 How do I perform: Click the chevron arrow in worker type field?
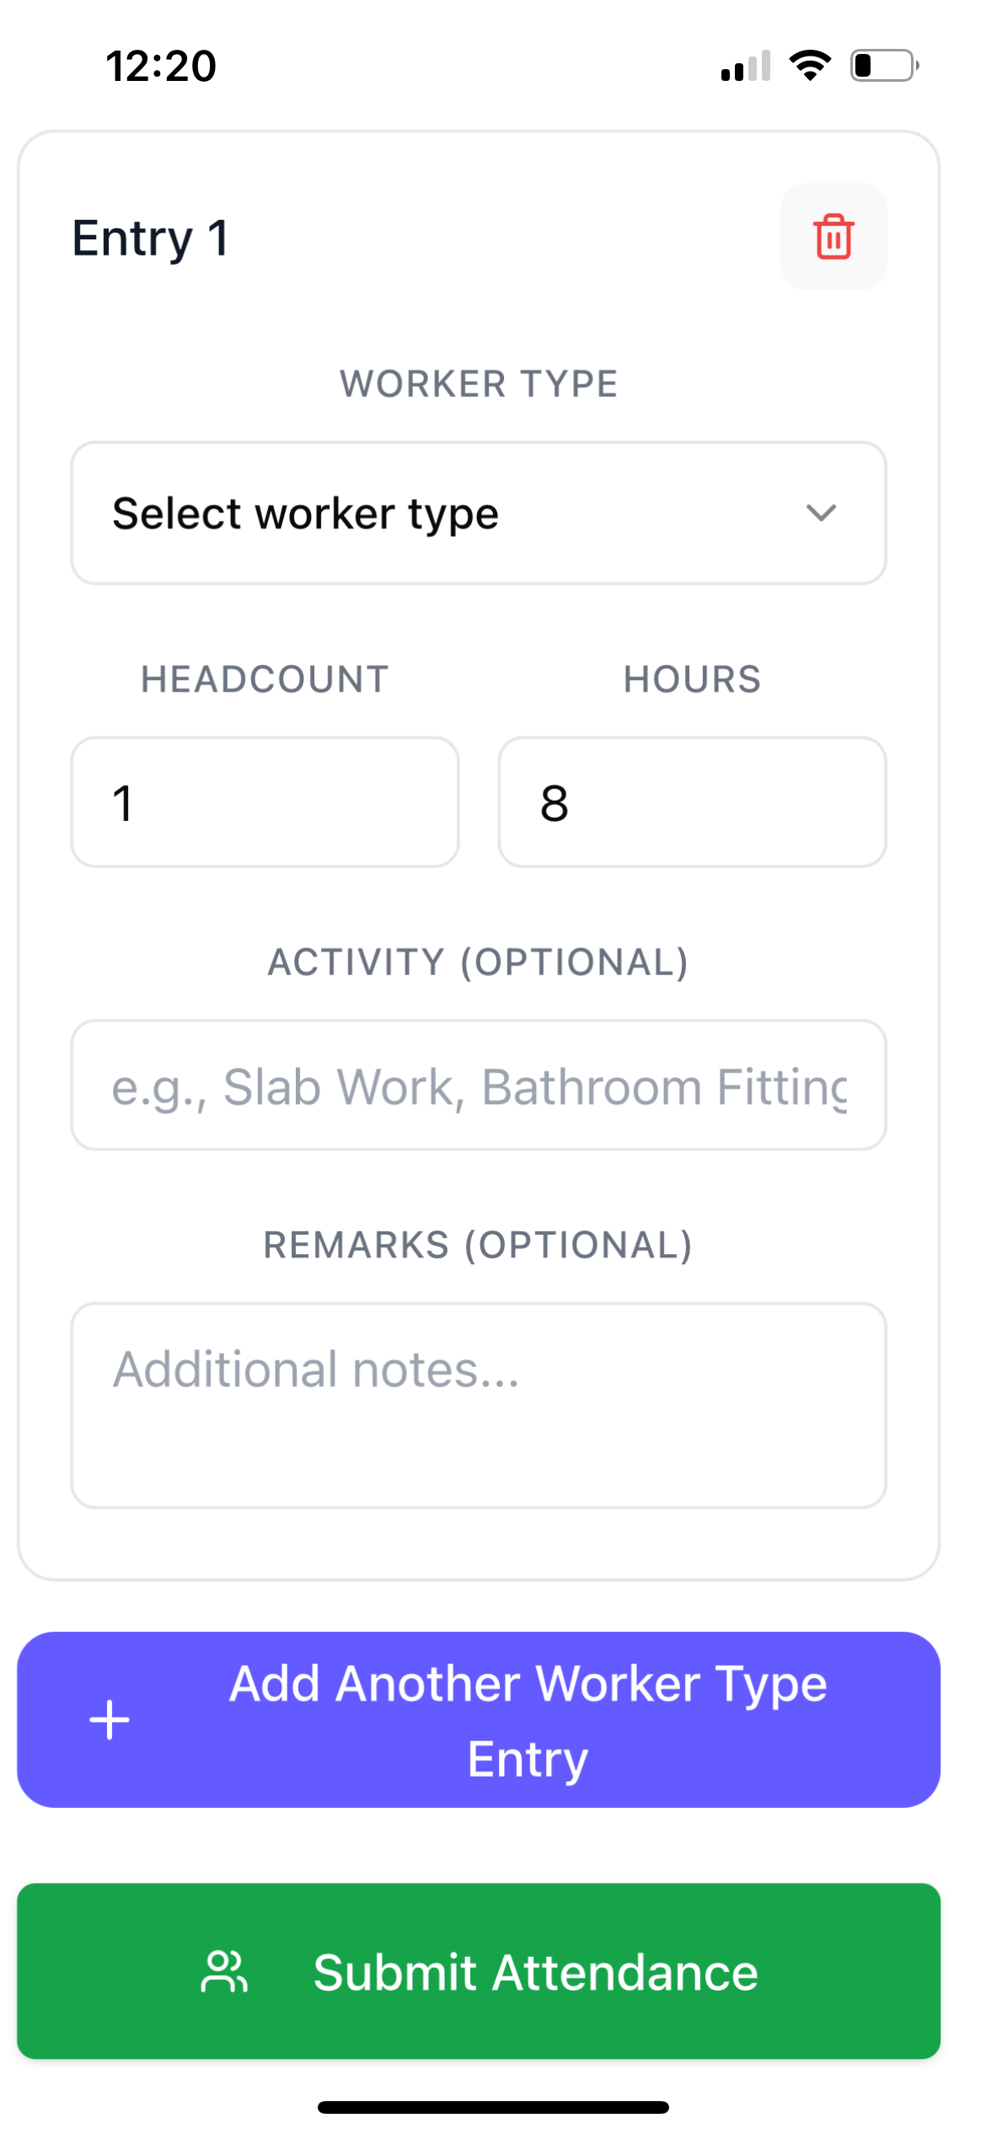pos(821,513)
